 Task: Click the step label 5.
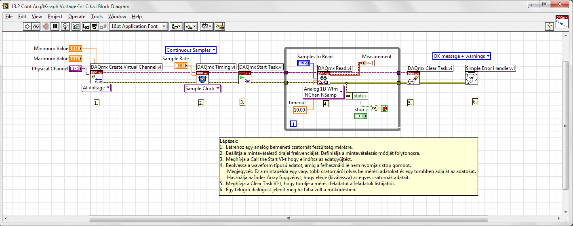pos(410,103)
